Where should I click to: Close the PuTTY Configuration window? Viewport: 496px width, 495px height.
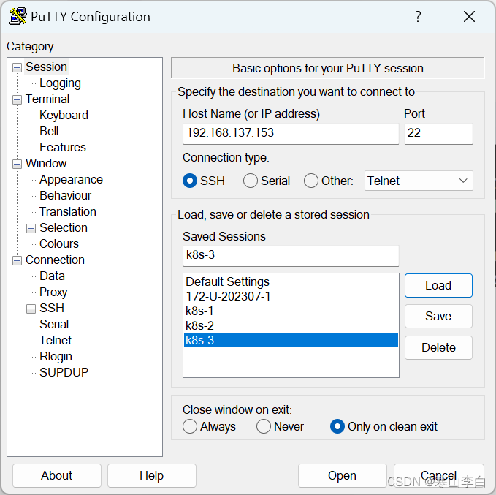click(x=469, y=17)
